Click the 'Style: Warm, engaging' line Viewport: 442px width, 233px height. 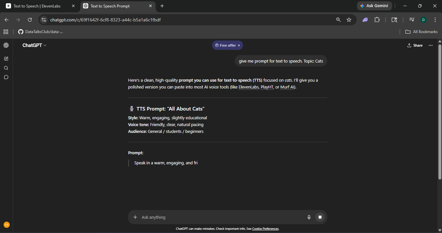coord(167,118)
